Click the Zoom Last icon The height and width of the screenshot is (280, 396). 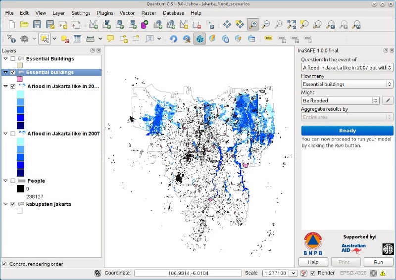tap(330, 25)
